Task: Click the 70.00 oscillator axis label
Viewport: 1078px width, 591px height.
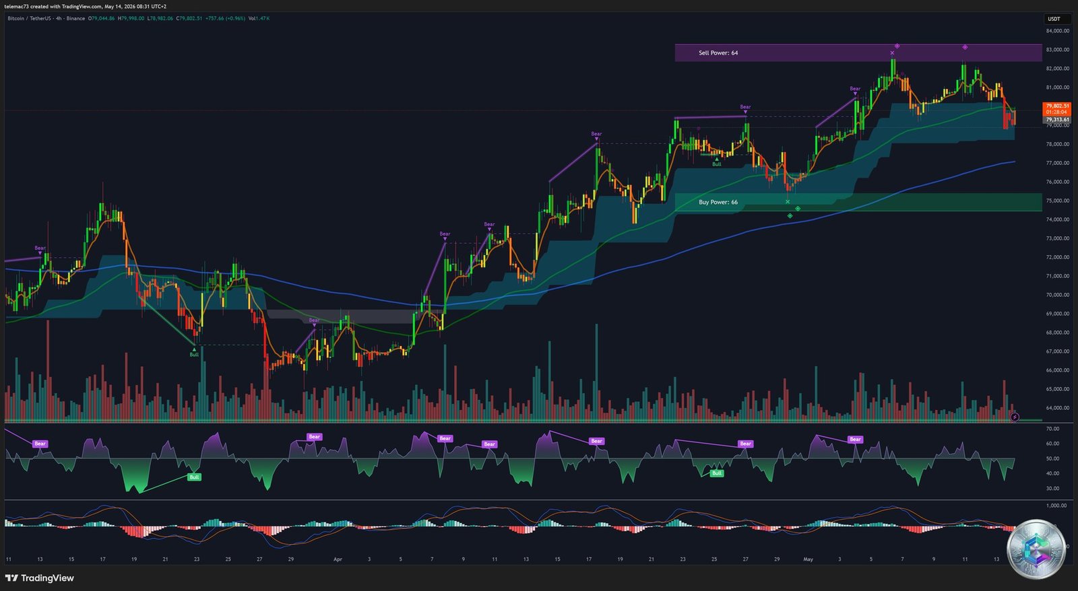Action: click(x=1052, y=429)
